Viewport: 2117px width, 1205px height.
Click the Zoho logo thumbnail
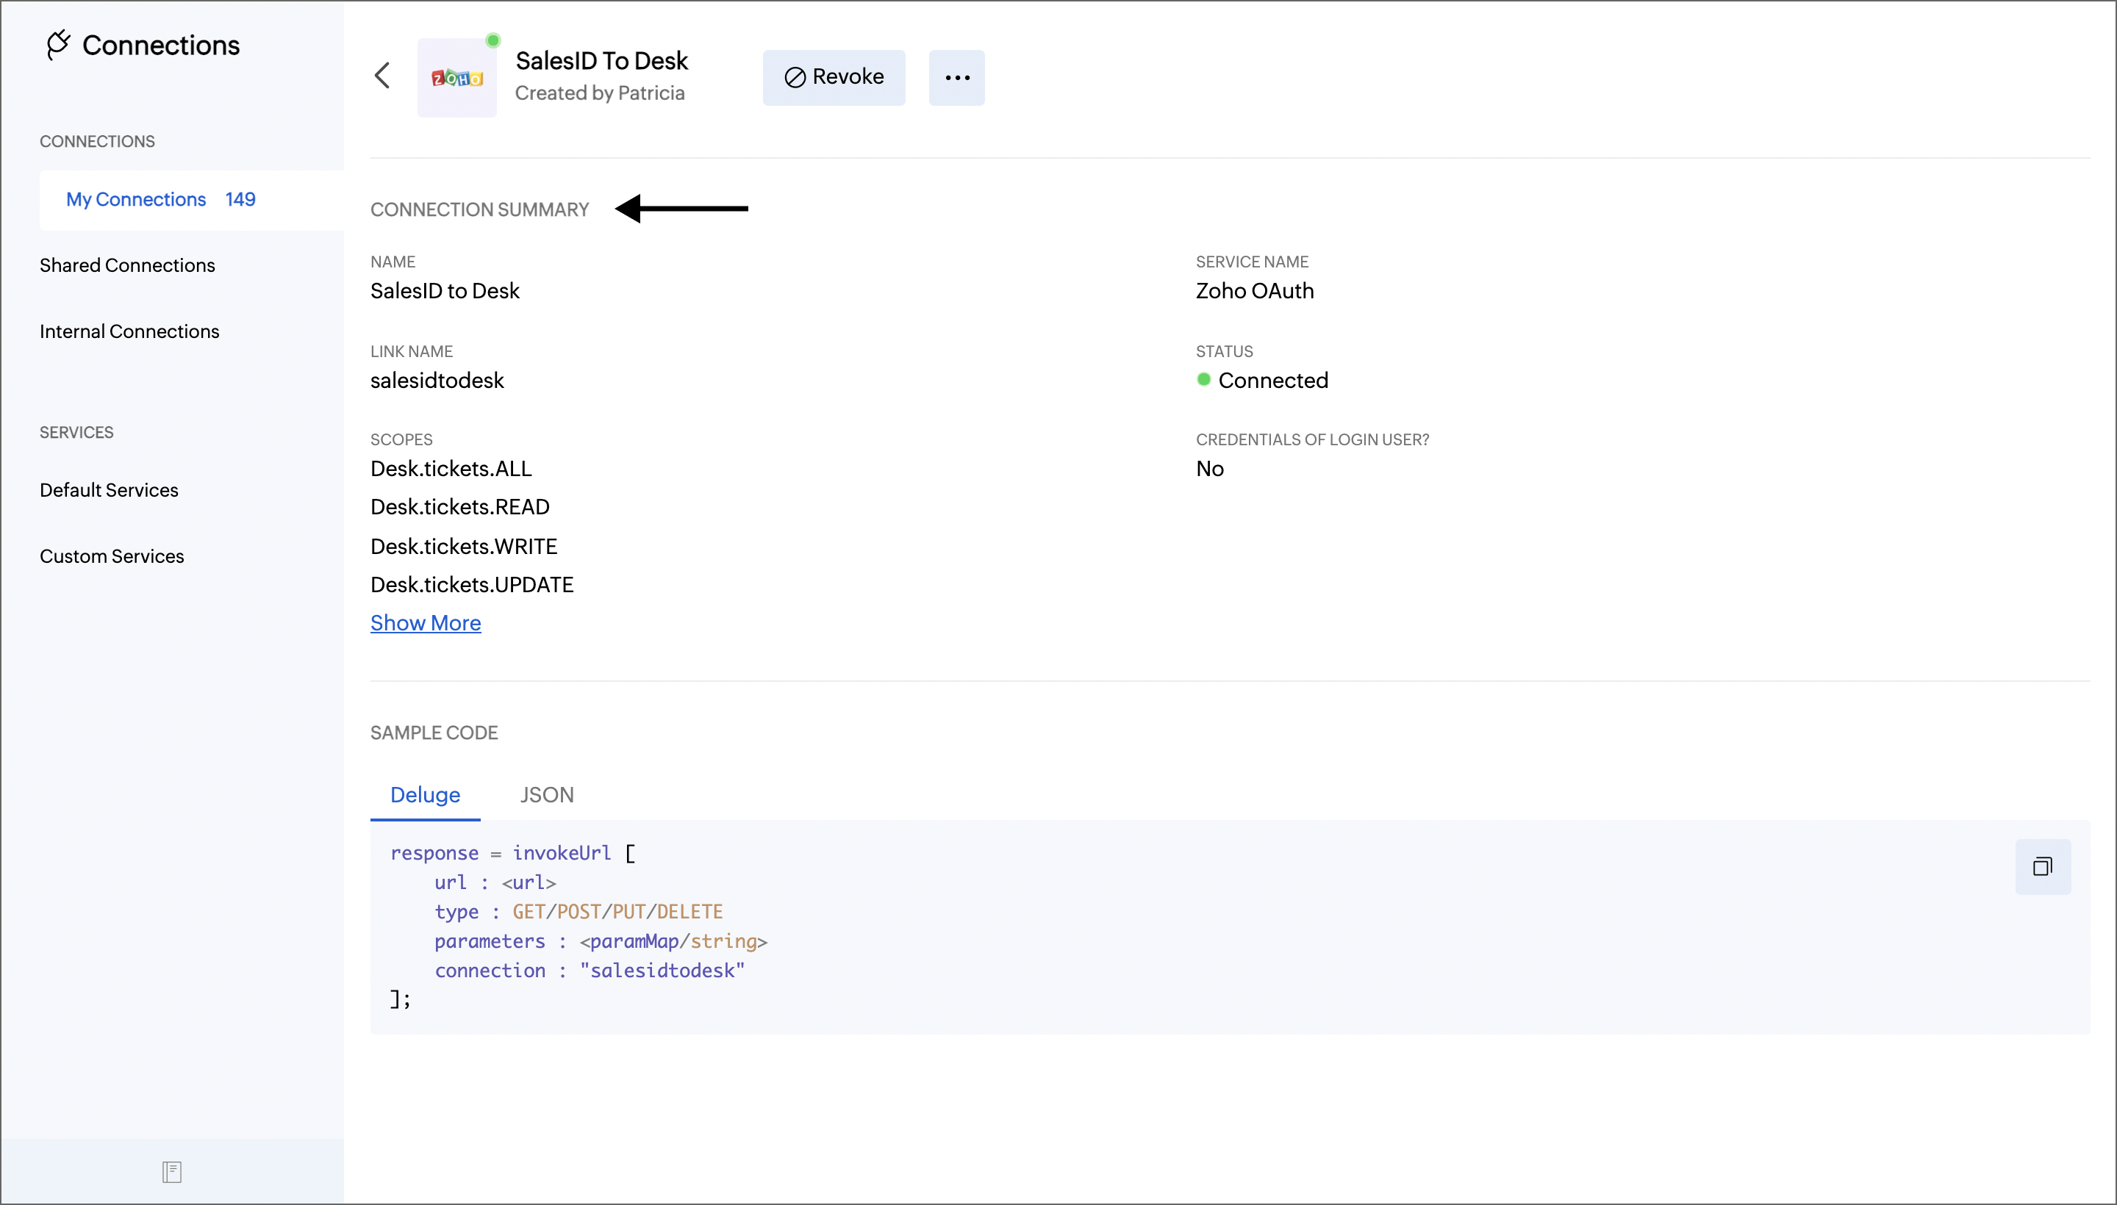point(457,78)
